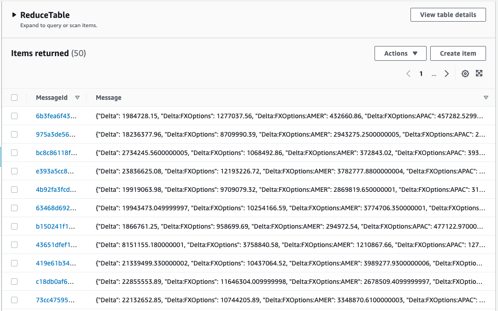Go to next page arrow
The height and width of the screenshot is (311, 498).
click(446, 74)
